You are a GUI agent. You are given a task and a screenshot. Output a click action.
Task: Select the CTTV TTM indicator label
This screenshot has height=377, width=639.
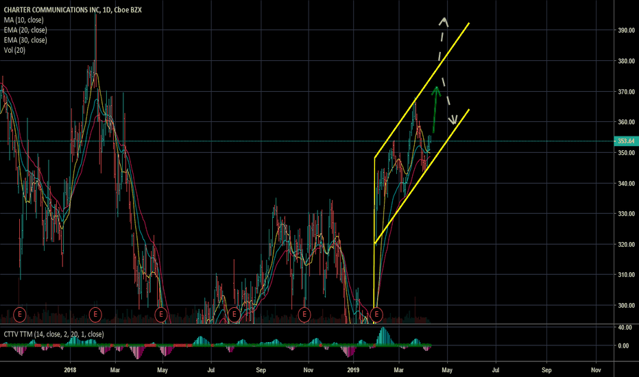(x=53, y=335)
